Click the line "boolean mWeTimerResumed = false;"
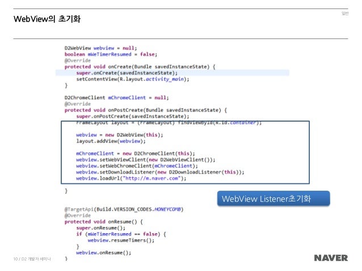 (x=111, y=54)
